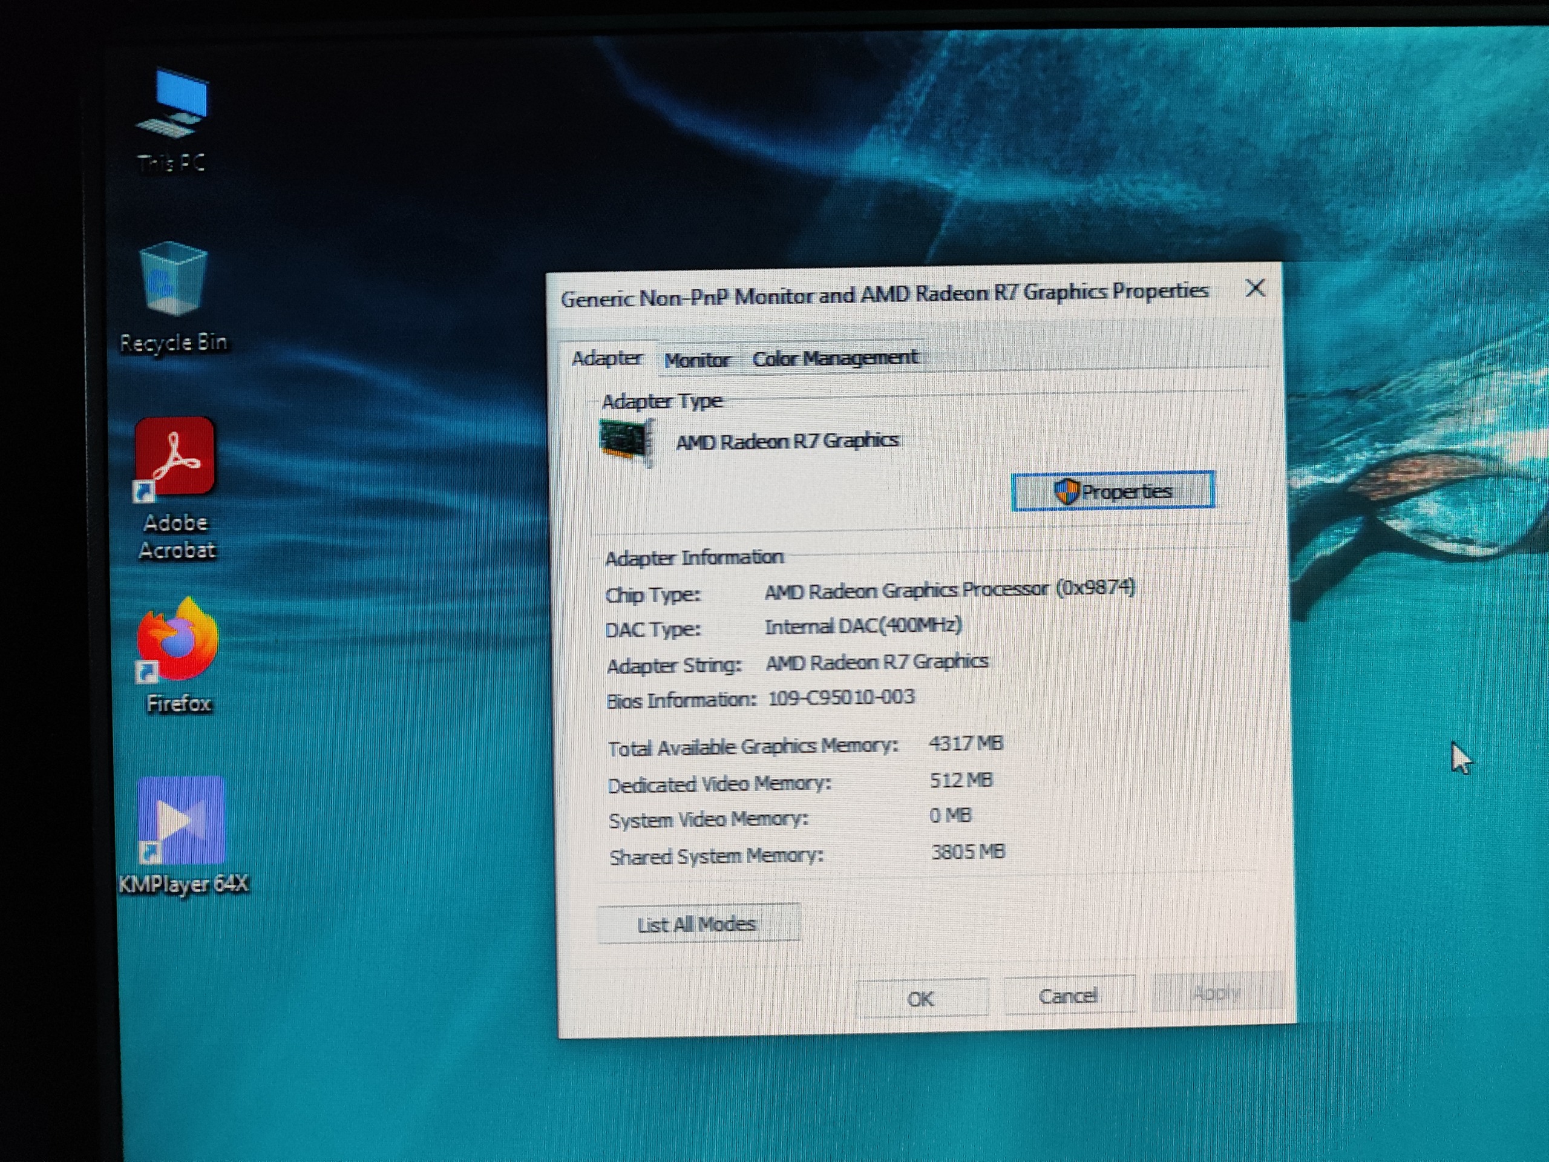
Task: Click the shield icon on Properties button
Action: 1066,491
